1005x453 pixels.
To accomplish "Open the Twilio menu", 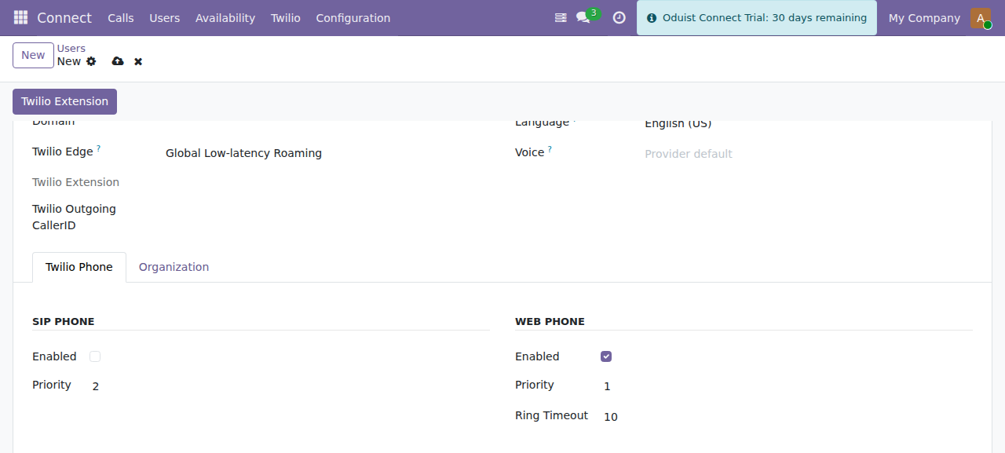I will [x=286, y=18].
